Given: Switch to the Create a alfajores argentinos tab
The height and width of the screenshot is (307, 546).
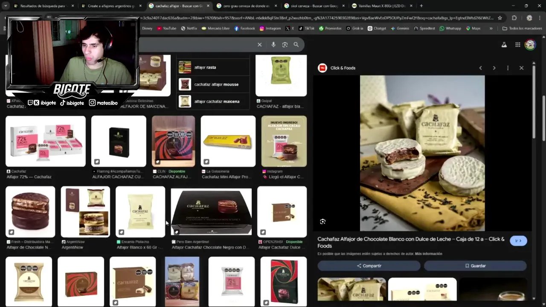Looking at the screenshot, I should click(x=111, y=6).
